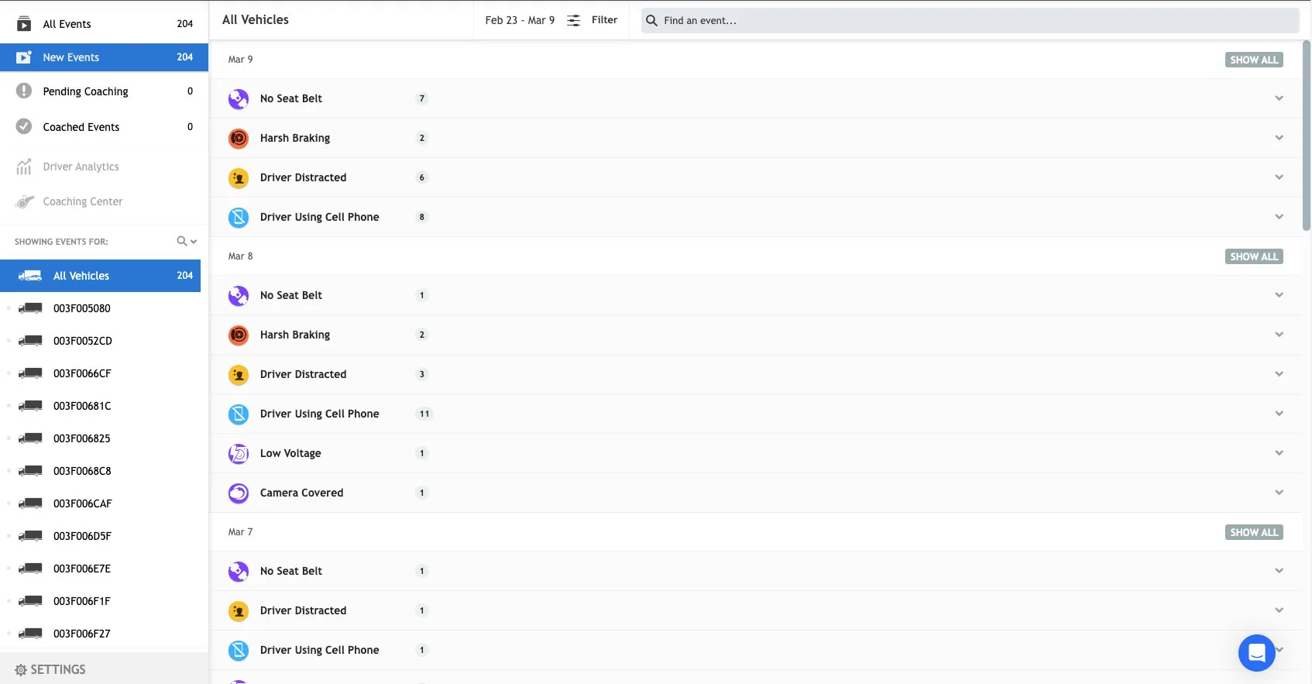Expand Mar 7 No Seat Belt row

pyautogui.click(x=1279, y=571)
